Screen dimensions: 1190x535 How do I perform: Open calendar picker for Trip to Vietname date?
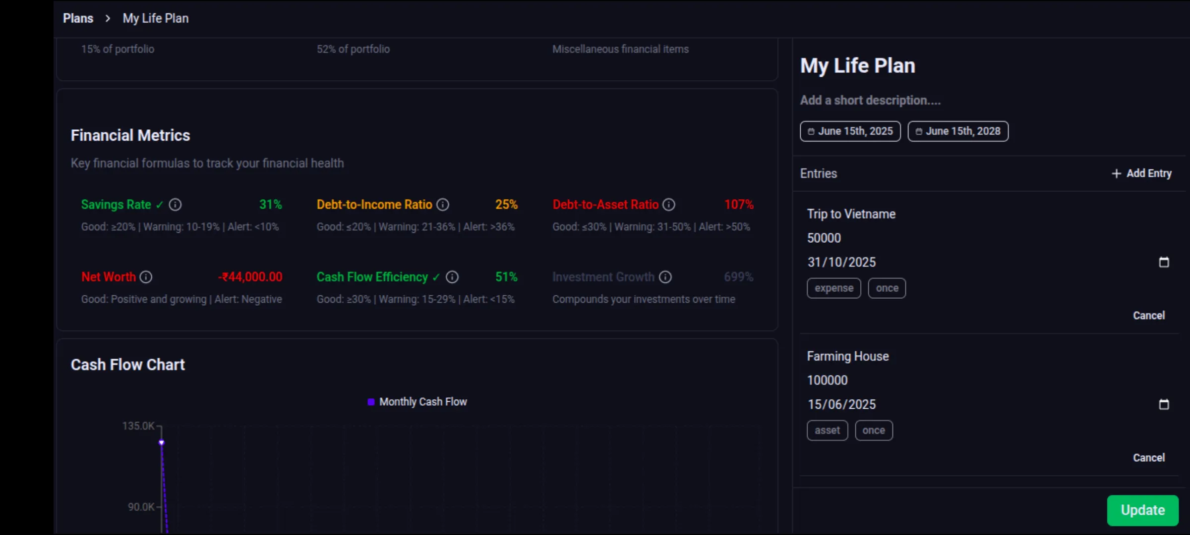coord(1164,262)
